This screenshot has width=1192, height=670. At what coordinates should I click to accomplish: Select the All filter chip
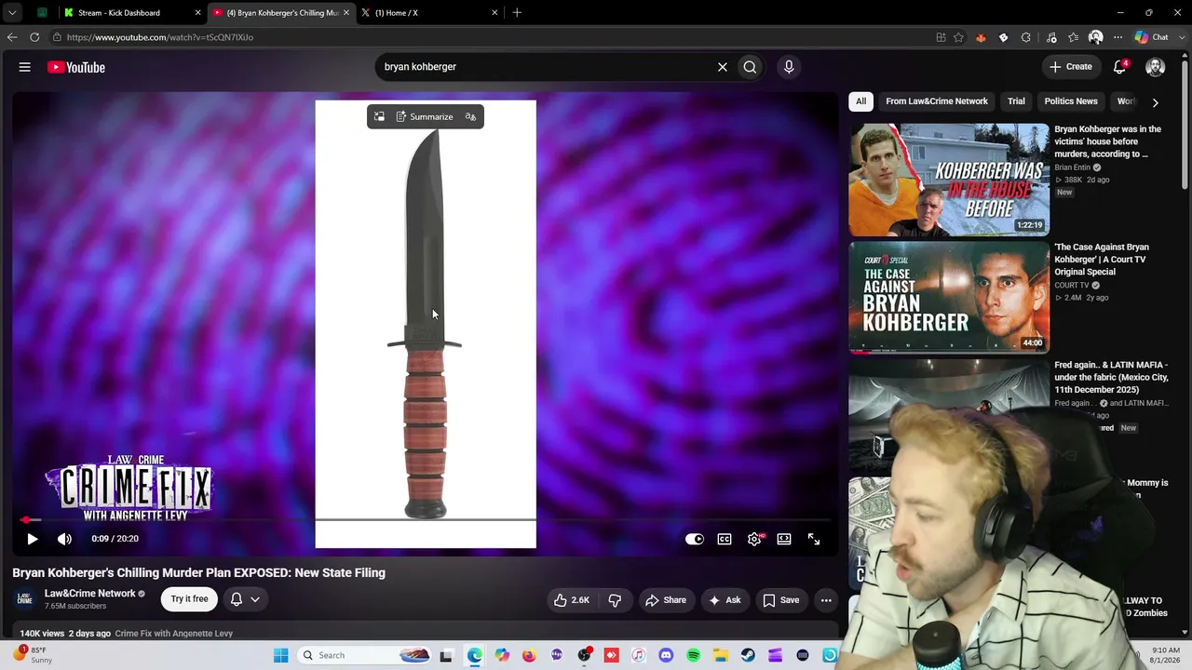tap(861, 101)
